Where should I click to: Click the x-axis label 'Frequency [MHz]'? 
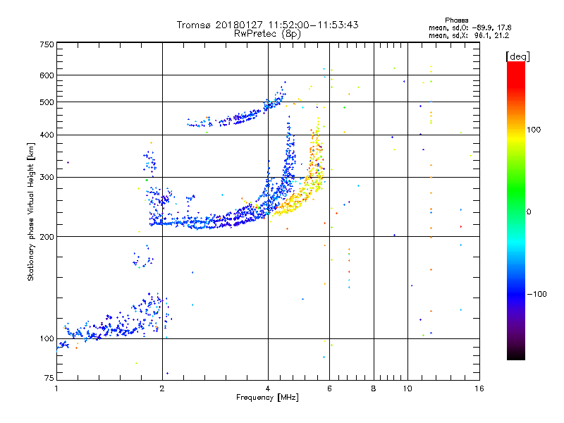pos(267,398)
